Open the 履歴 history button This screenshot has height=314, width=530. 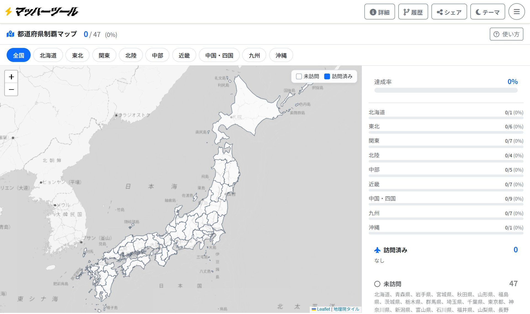pyautogui.click(x=413, y=12)
